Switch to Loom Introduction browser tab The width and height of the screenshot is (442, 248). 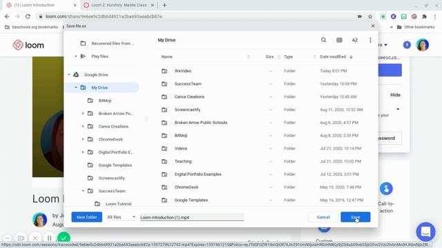pyautogui.click(x=41, y=5)
